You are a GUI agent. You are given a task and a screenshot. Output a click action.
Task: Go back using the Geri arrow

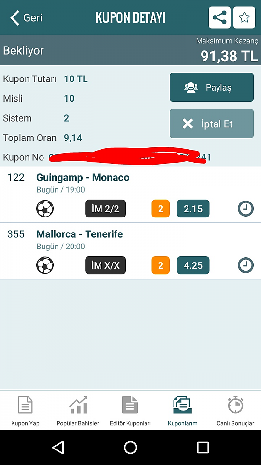click(26, 18)
